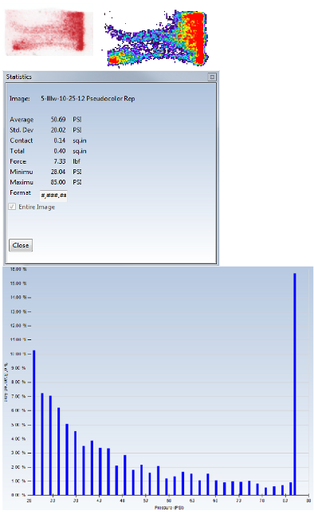Click the Close button in Statistics dialog
This screenshot has height=515, width=314.
point(21,245)
